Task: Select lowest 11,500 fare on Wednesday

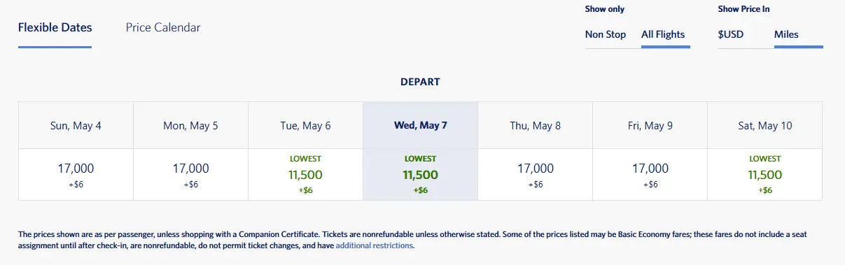Action: 420,175
